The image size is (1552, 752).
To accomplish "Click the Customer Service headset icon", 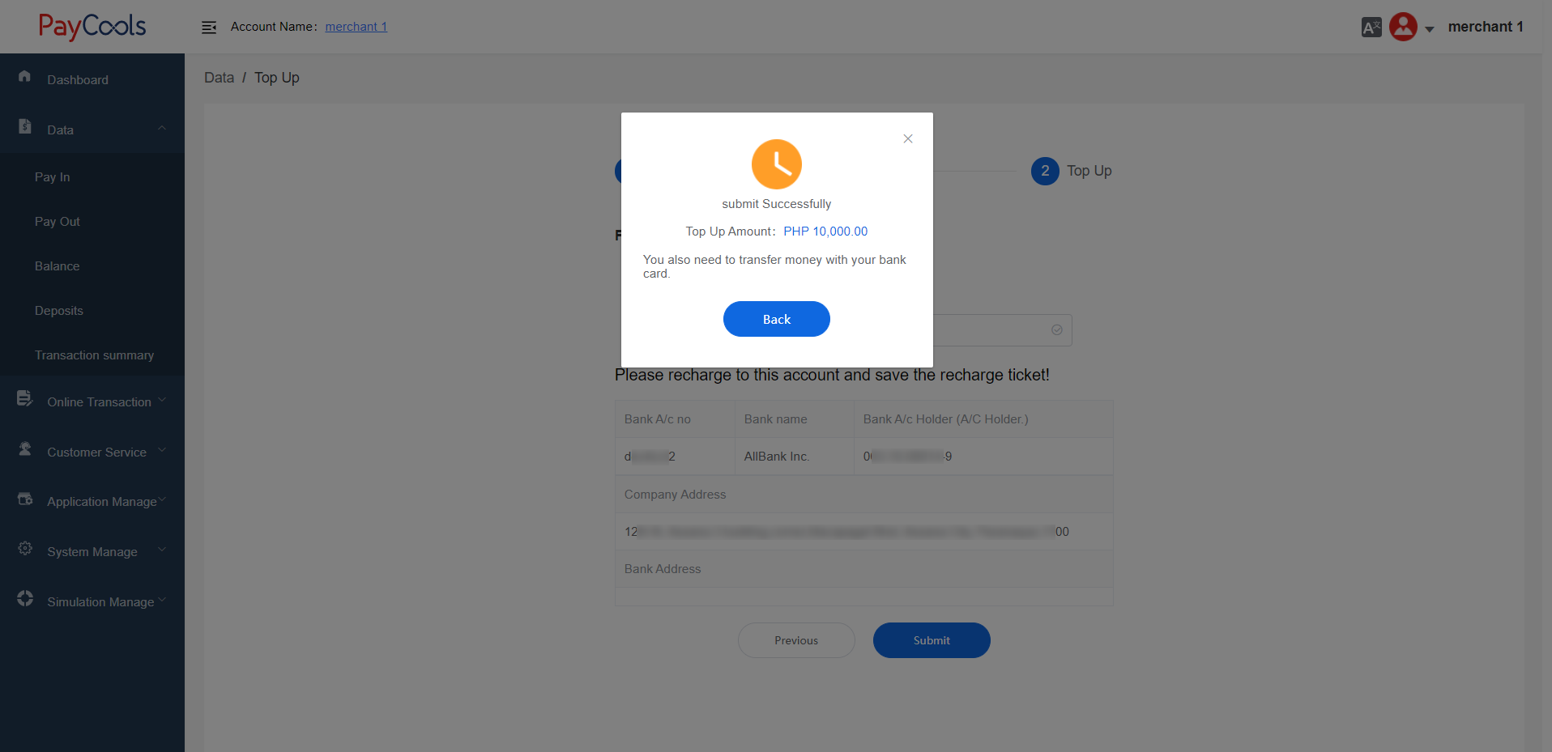I will point(24,448).
